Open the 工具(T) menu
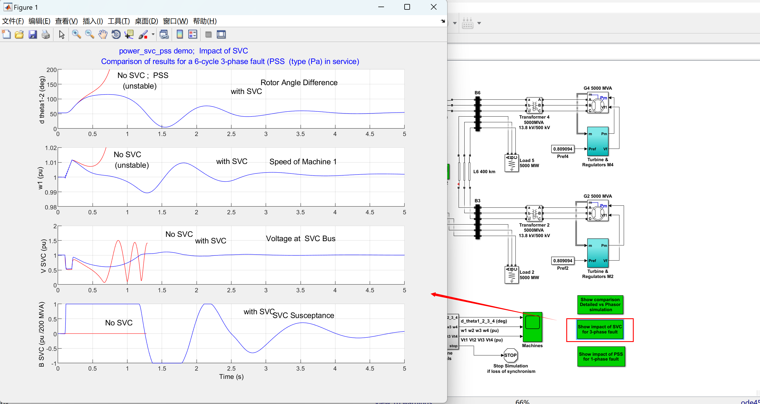 pos(119,21)
